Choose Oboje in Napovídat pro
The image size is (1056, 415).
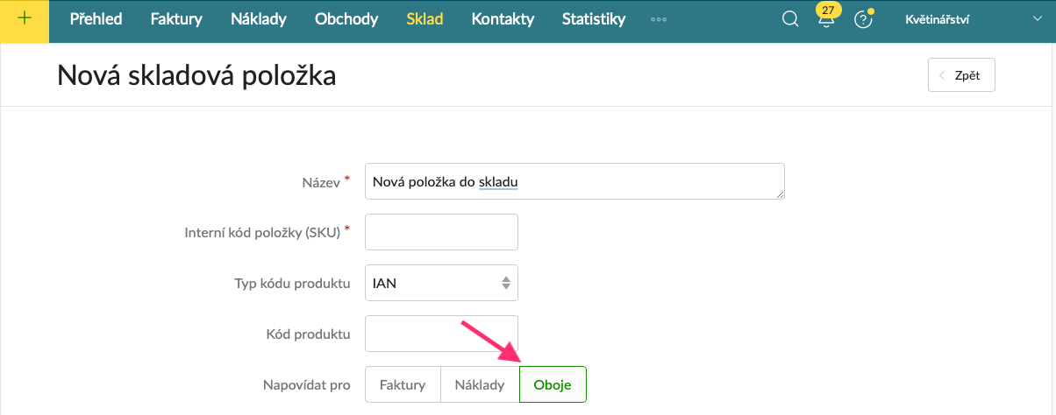553,384
